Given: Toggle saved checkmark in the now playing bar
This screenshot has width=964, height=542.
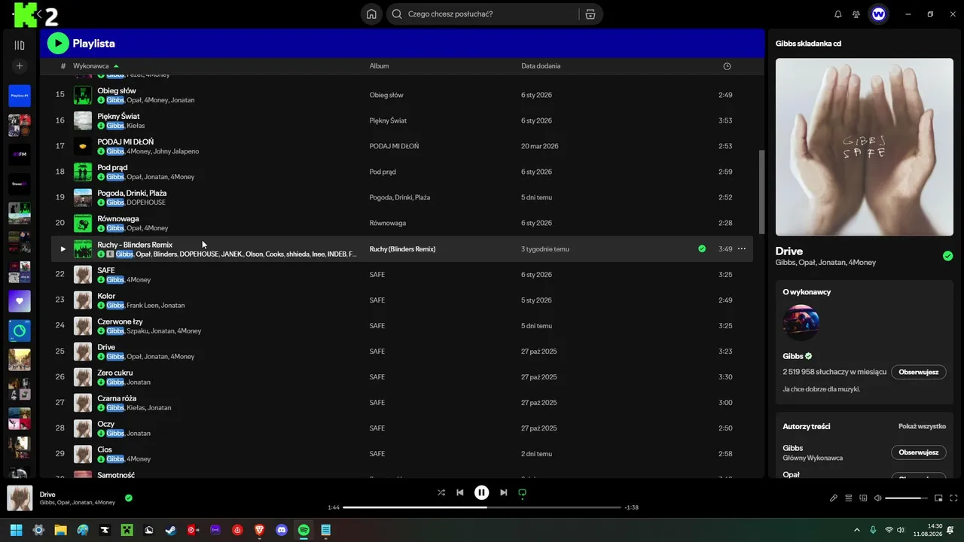Looking at the screenshot, I should 129,498.
